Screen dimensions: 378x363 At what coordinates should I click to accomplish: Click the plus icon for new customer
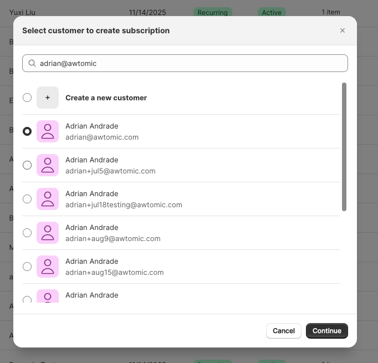pyautogui.click(x=48, y=98)
